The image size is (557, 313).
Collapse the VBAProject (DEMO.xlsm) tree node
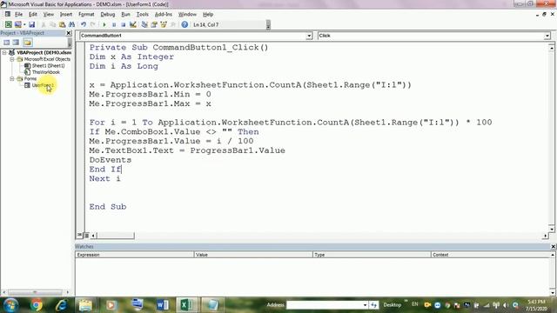click(4, 52)
